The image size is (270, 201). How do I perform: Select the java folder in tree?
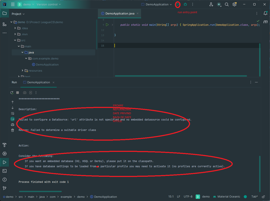click(53, 53)
